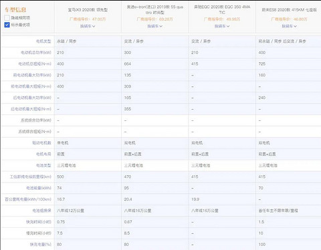Select the 后电动机最大功率(kW) row label
The image size is (321, 250).
(x=32, y=98)
